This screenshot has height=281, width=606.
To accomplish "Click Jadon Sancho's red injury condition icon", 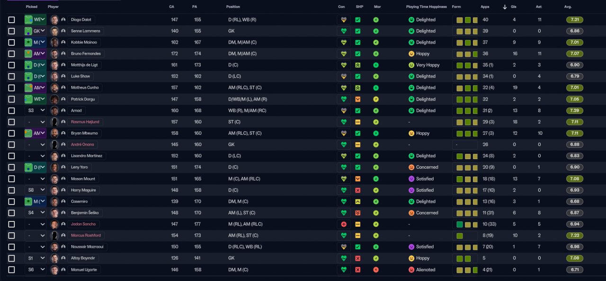I will [344, 224].
